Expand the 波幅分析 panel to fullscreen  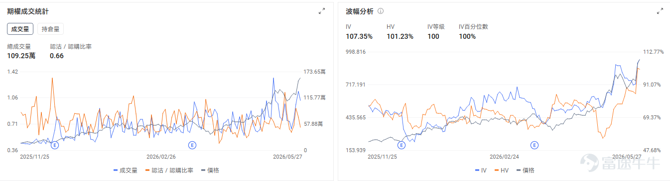coord(660,11)
